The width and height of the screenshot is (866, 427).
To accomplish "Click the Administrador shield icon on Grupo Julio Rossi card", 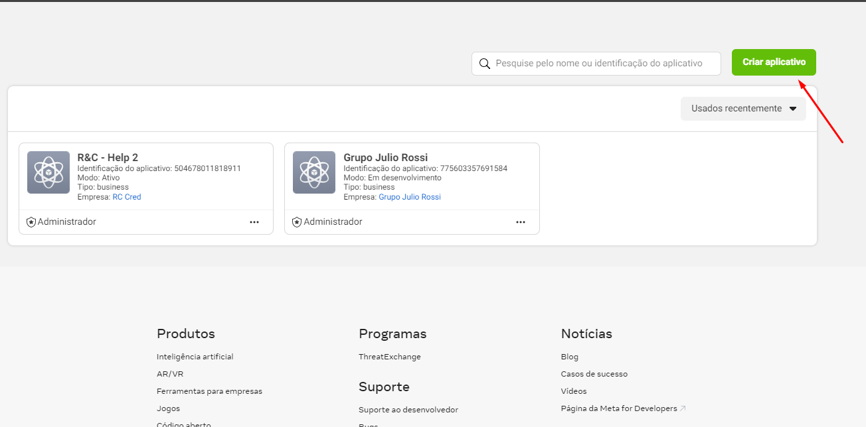I will pyautogui.click(x=297, y=222).
